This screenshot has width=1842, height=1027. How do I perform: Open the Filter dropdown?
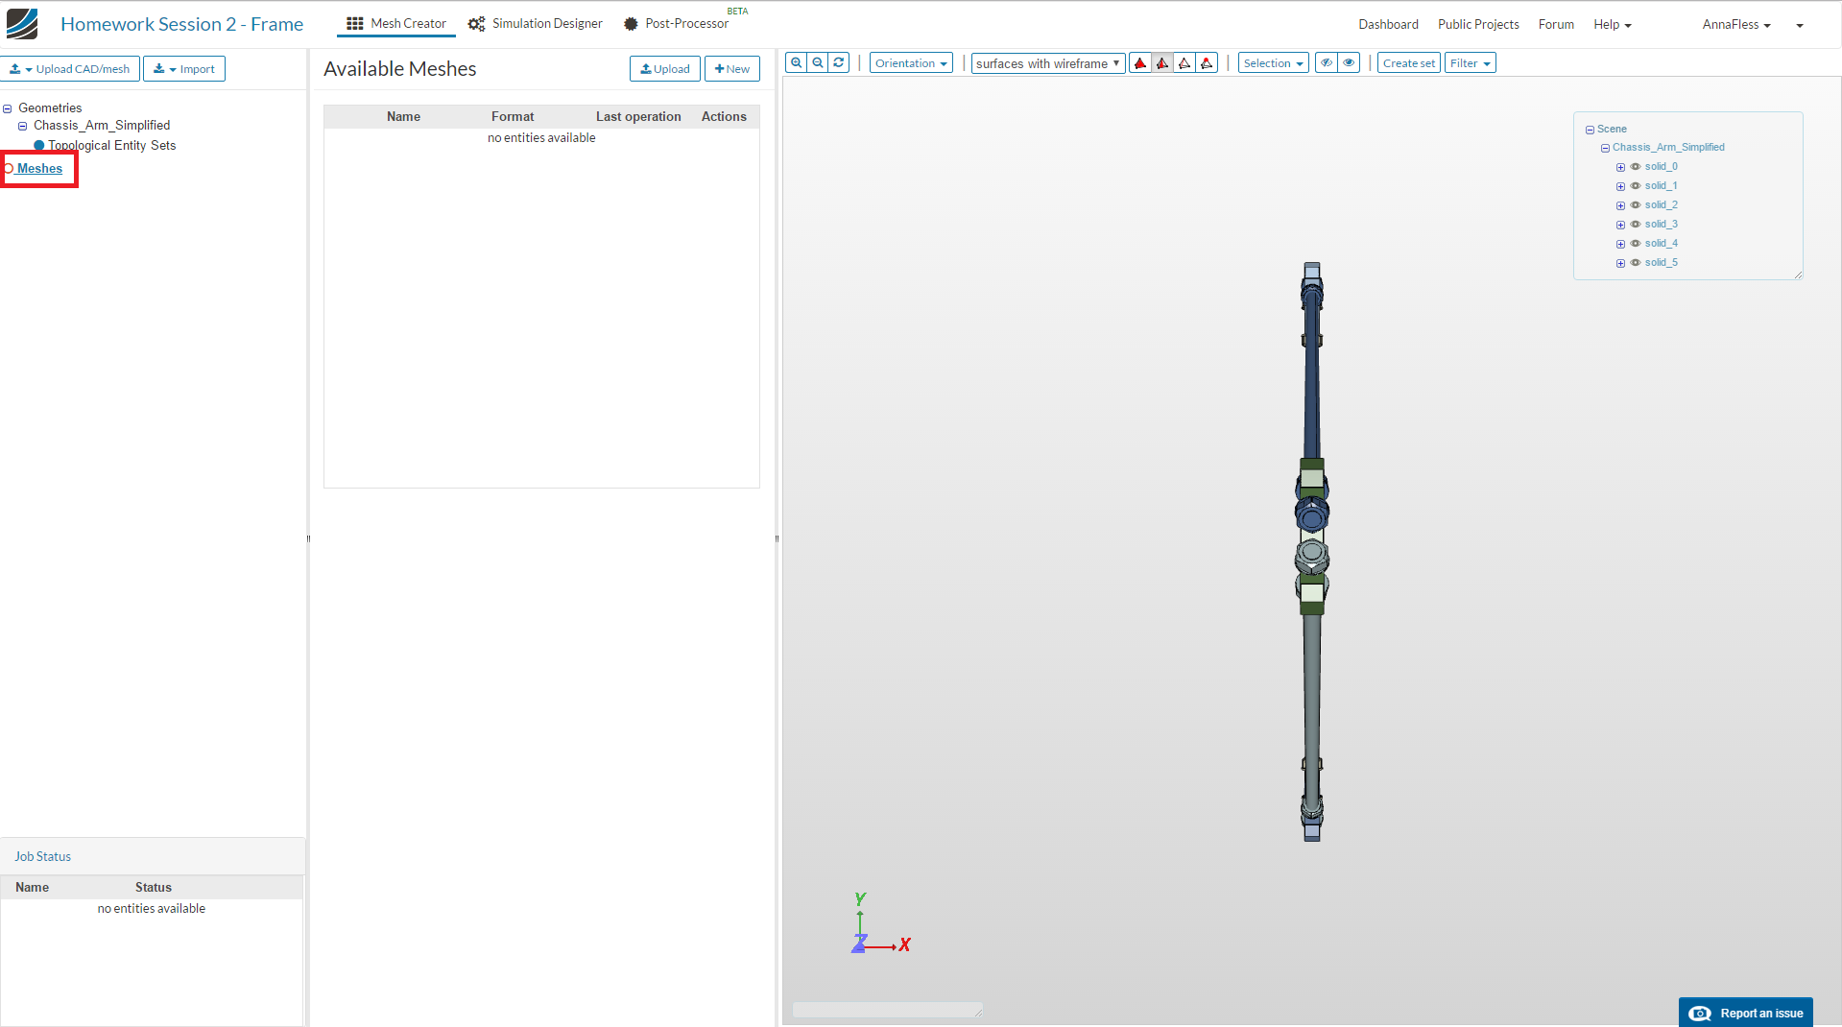(x=1470, y=63)
